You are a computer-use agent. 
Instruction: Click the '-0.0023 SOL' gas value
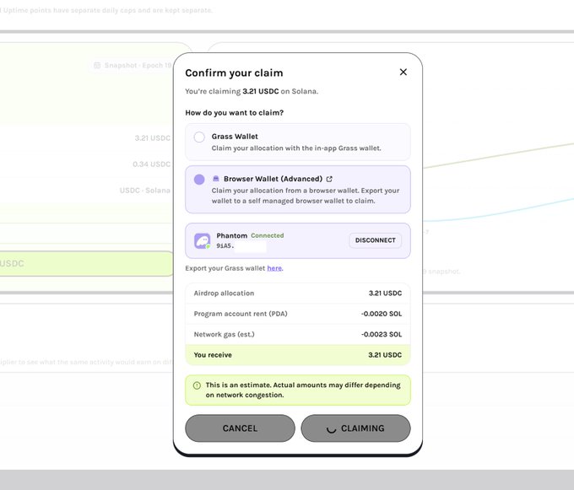coord(382,334)
